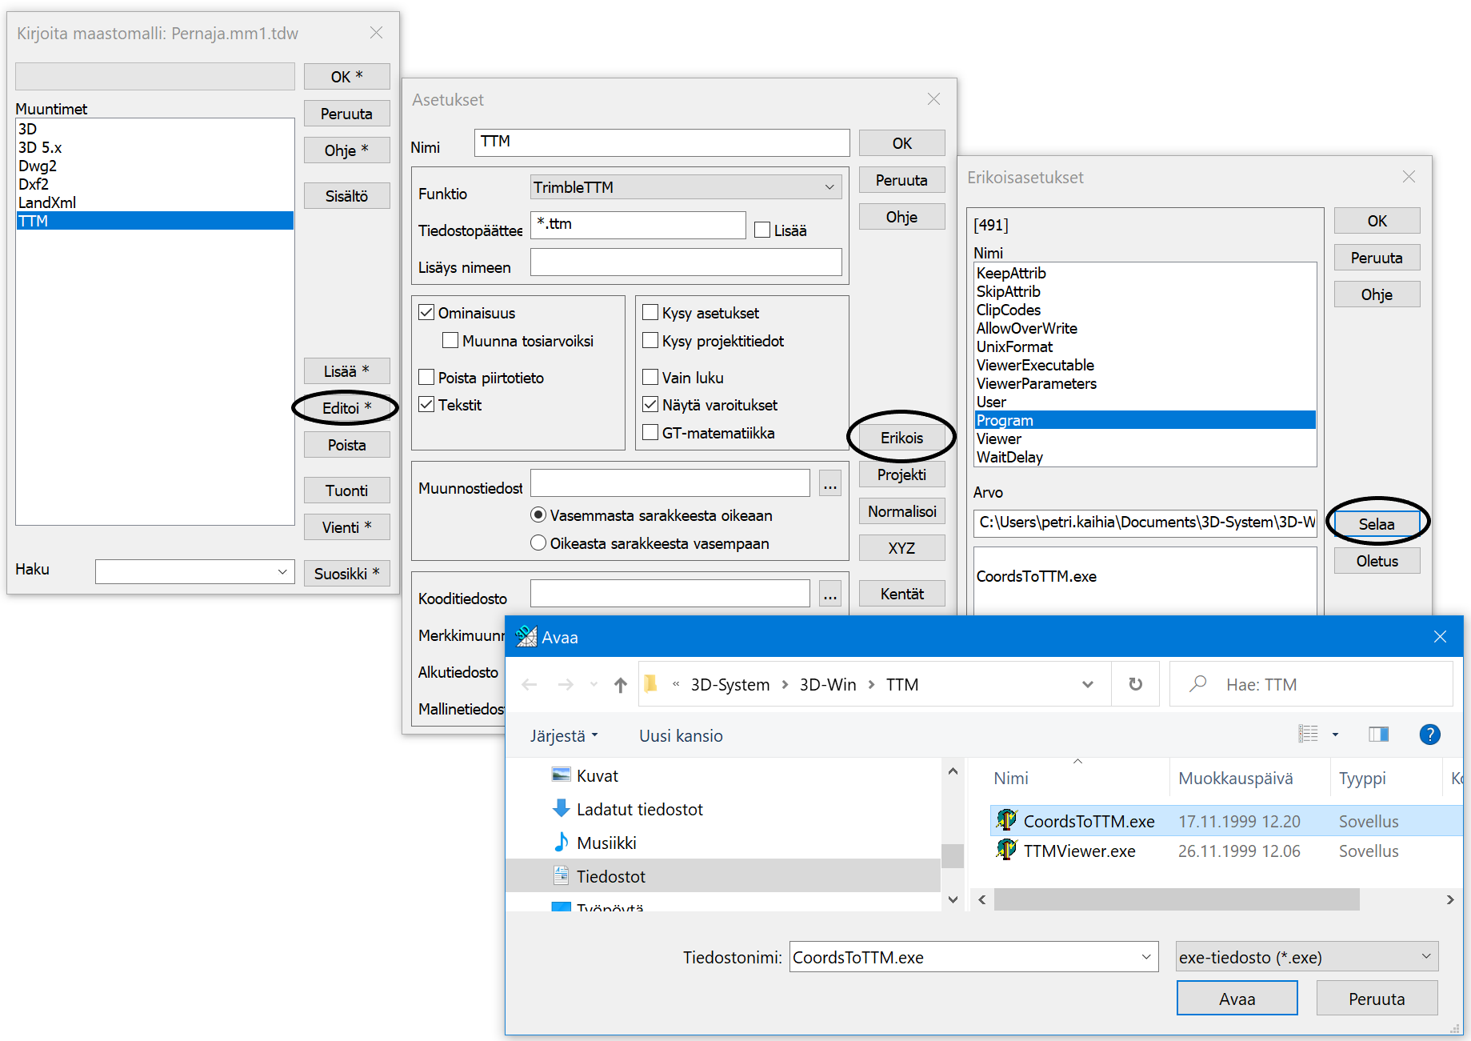Select the CoordsToTTM.exe file icon

(1005, 820)
